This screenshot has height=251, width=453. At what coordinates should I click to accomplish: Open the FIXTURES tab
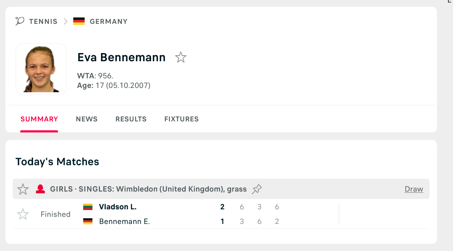click(x=182, y=119)
